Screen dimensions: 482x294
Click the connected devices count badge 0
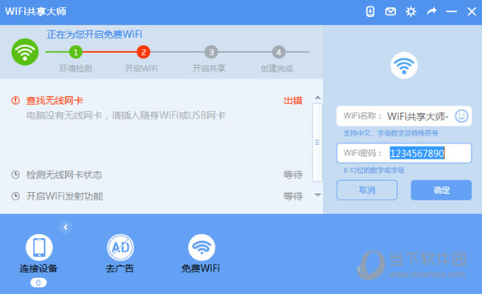pyautogui.click(x=39, y=283)
